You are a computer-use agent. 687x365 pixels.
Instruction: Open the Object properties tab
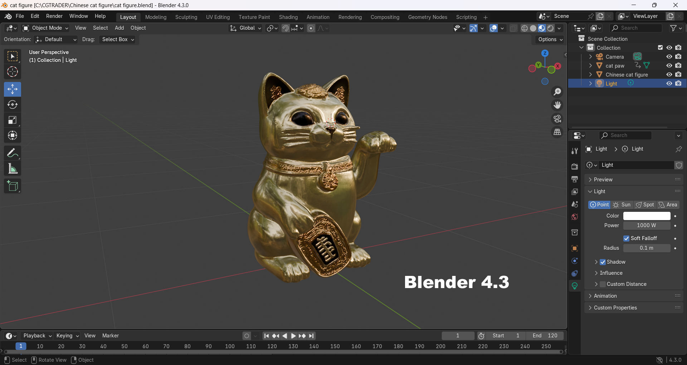[575, 248]
